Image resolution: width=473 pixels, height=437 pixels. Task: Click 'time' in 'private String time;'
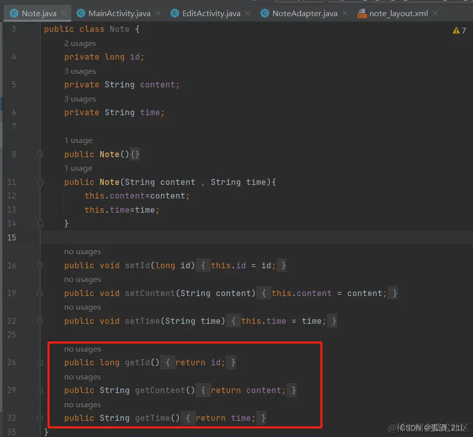[150, 113]
